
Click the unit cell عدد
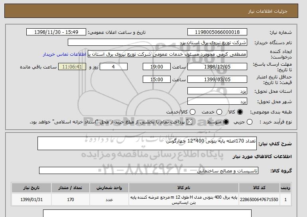click(x=109, y=199)
